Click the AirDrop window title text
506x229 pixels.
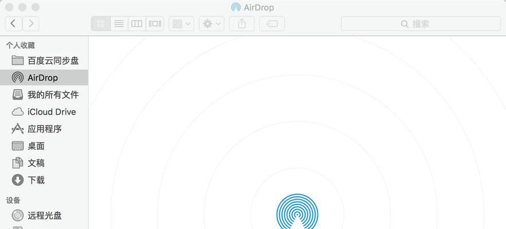point(259,7)
